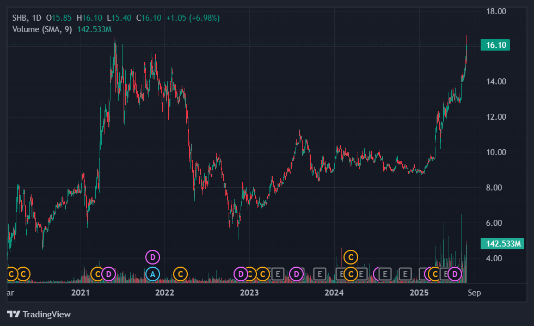Click the TradingView logo
Viewport: 534px width, 326px height.
click(x=39, y=314)
